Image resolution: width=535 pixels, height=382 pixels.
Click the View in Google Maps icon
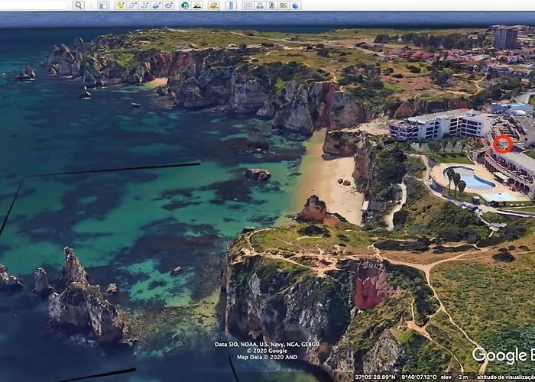click(284, 5)
